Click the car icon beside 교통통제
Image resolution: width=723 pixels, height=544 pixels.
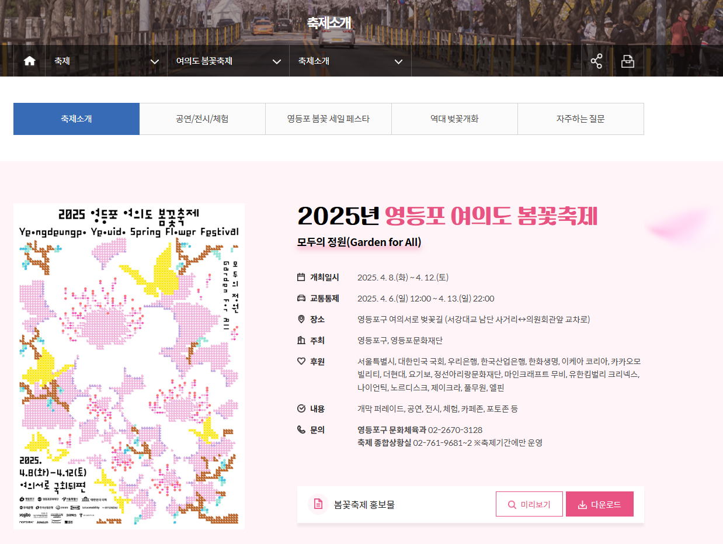(x=301, y=298)
